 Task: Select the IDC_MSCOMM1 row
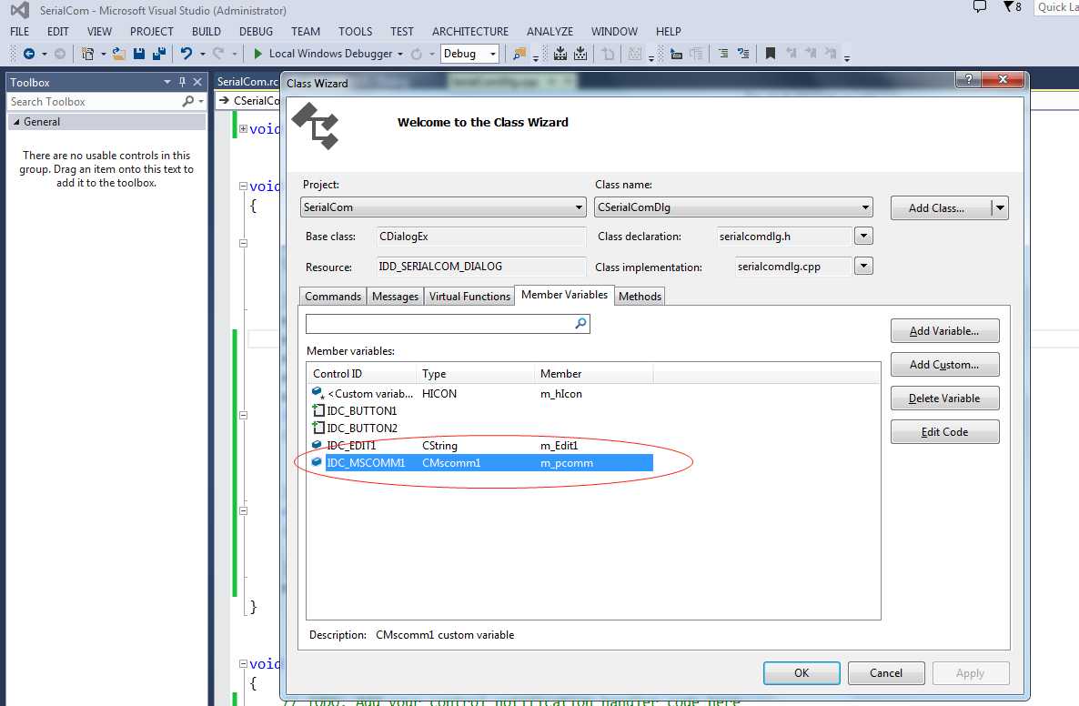click(x=481, y=462)
